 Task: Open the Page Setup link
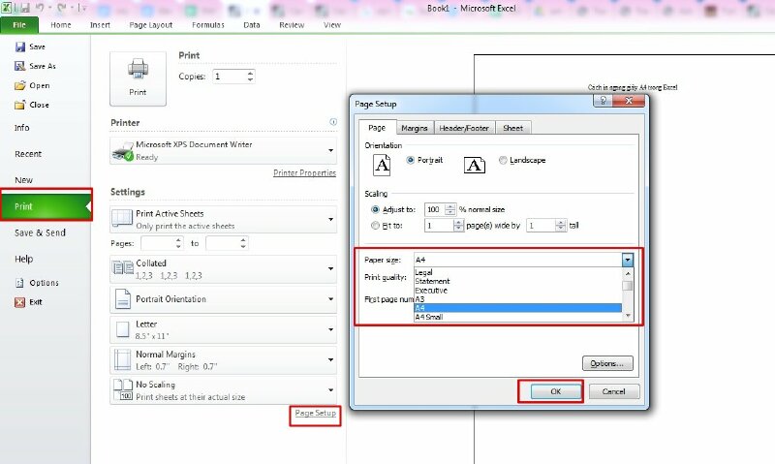[316, 414]
